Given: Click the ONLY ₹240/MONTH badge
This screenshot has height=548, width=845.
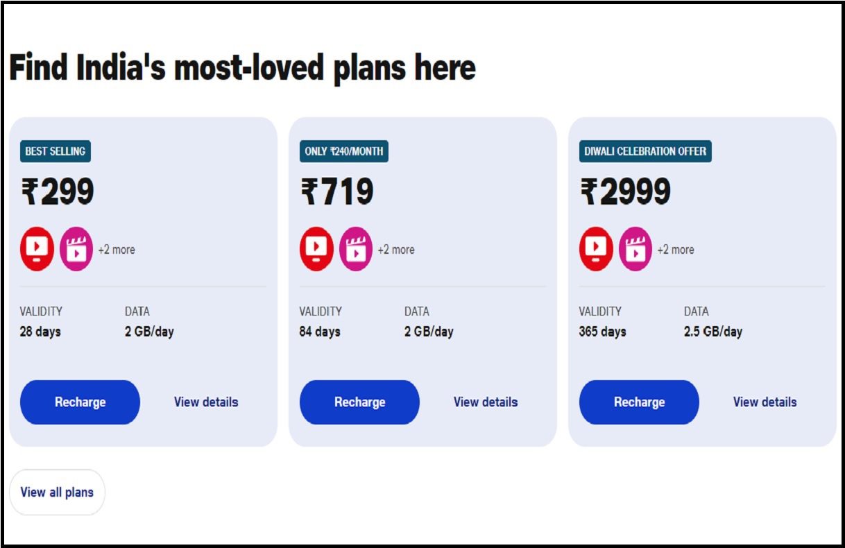Looking at the screenshot, I should (x=344, y=151).
